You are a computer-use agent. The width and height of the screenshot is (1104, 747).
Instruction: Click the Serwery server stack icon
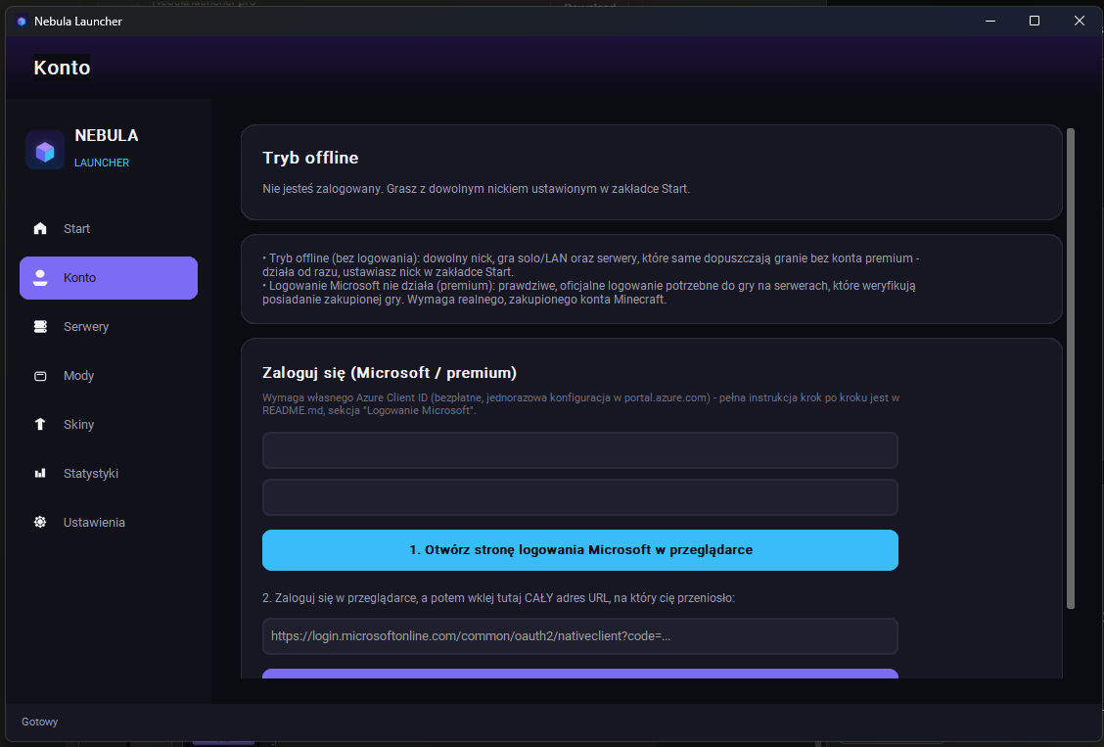pyautogui.click(x=40, y=327)
